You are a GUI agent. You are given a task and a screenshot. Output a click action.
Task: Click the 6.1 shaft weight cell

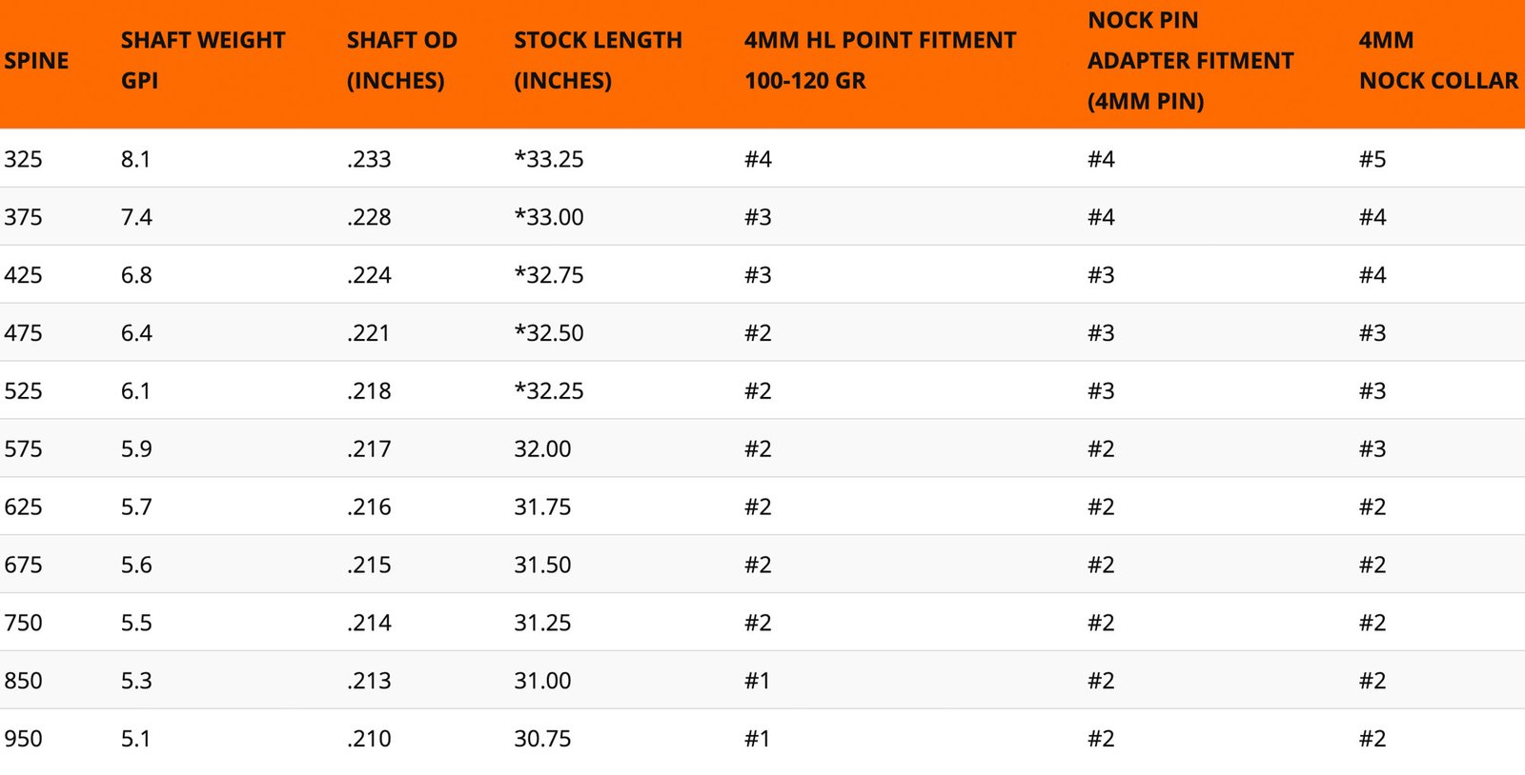(135, 391)
